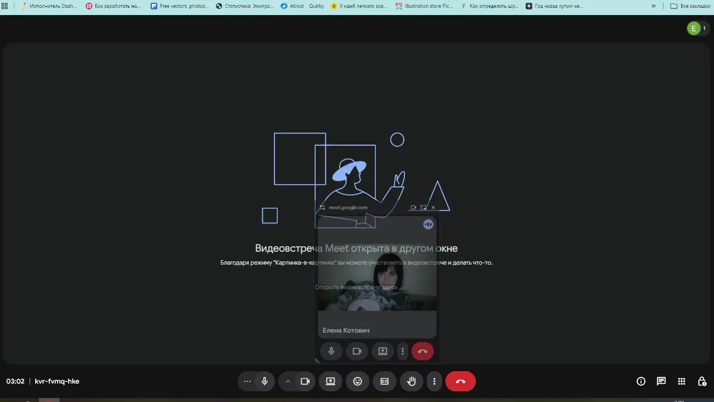
Task: Show participants list via E avatar
Action: pos(697,28)
